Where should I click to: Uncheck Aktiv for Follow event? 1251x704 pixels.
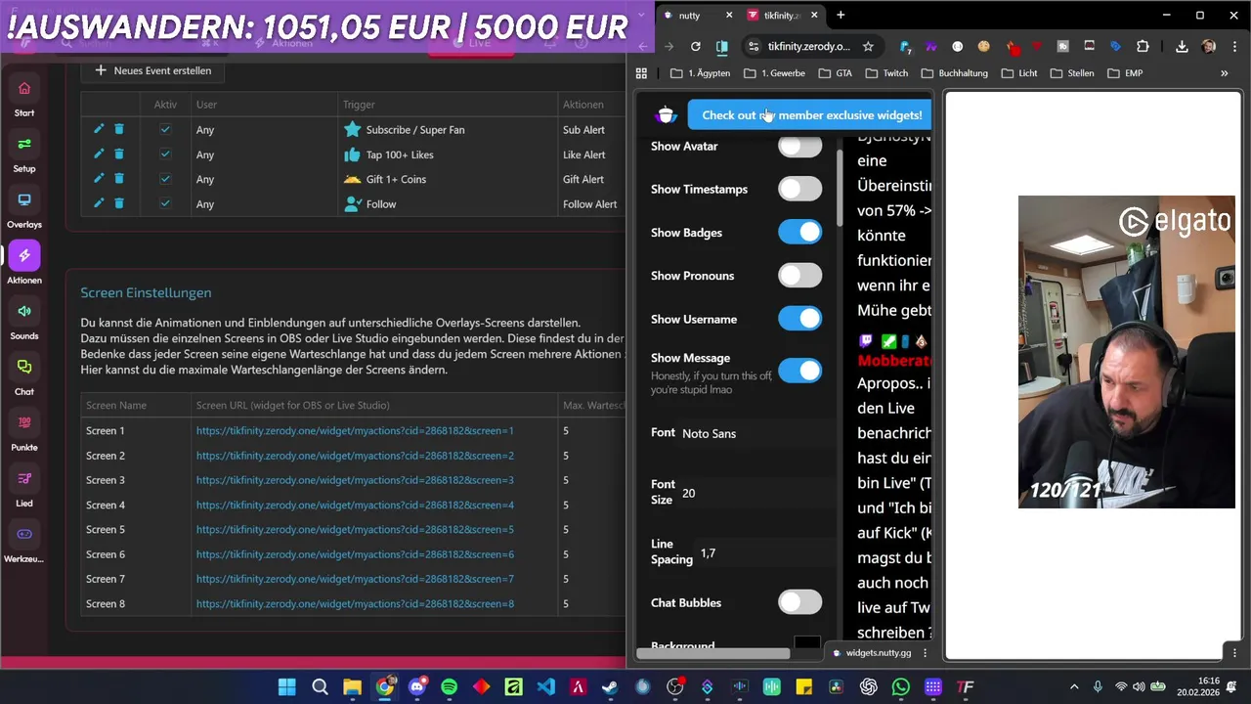point(165,203)
